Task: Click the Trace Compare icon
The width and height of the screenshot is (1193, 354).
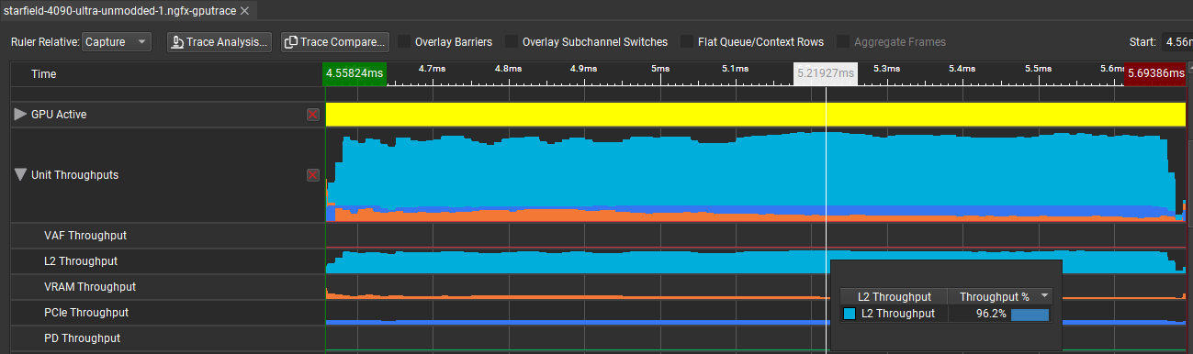Action: (291, 42)
